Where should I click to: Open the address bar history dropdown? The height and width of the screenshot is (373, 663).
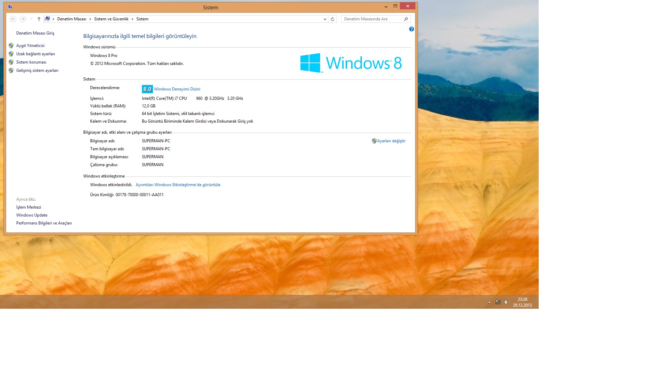pos(325,19)
